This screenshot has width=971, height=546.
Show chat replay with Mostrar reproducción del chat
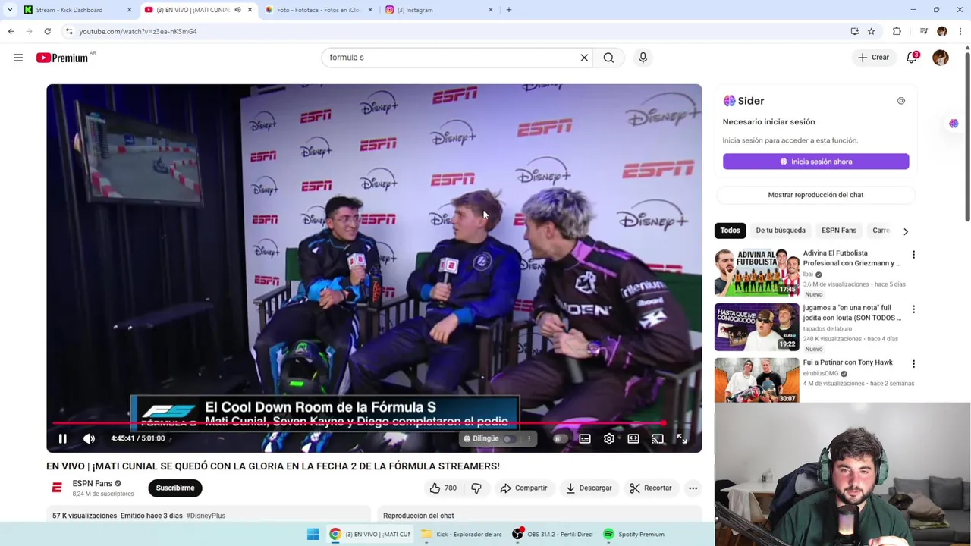click(x=815, y=195)
